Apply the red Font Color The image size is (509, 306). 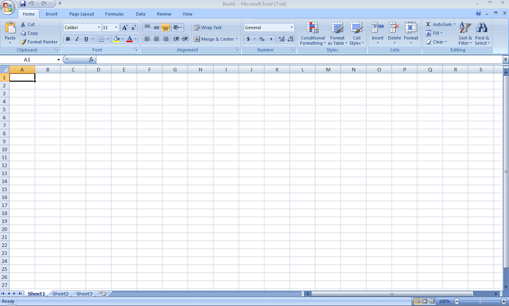[129, 39]
